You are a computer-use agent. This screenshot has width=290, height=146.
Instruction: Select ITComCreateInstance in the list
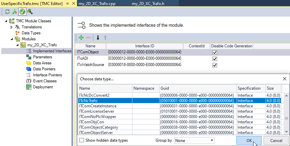tap(179, 106)
